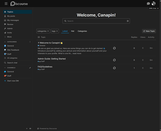This screenshot has width=161, height=131.
Task: Open Topics in the sidebar
Action: pos(18,12)
